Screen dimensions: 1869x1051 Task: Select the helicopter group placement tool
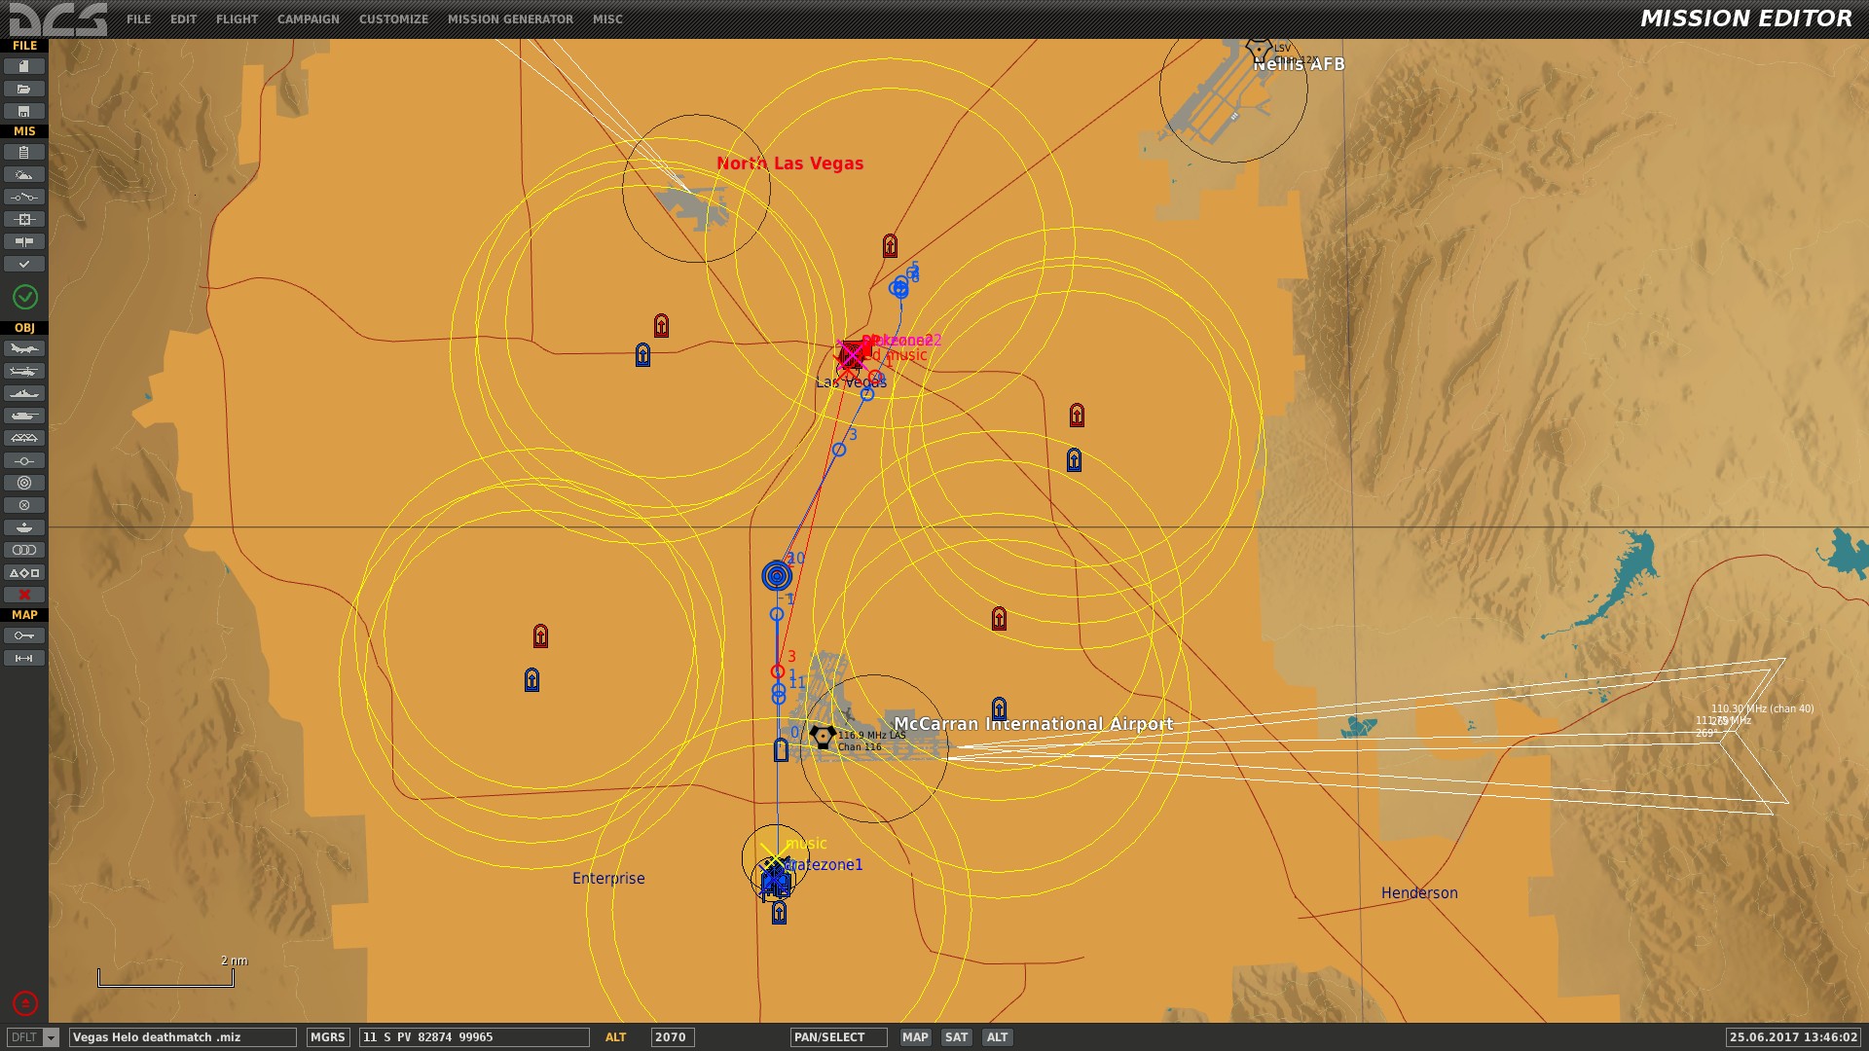[24, 371]
